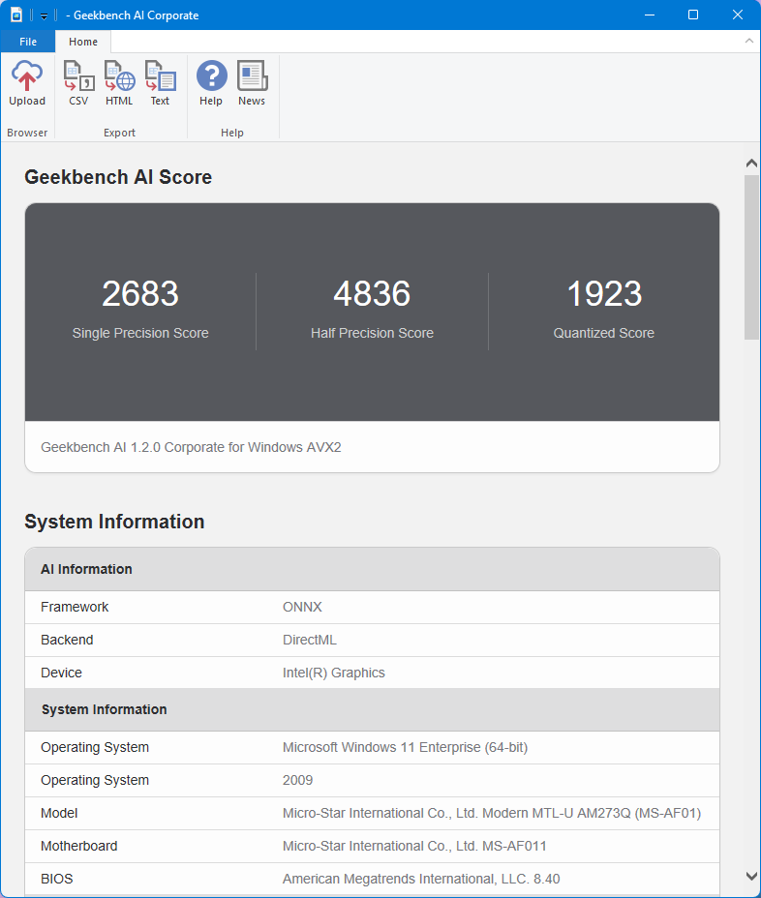Select the Single Precision Score value 2683
Screen dimensions: 761x898
point(140,294)
